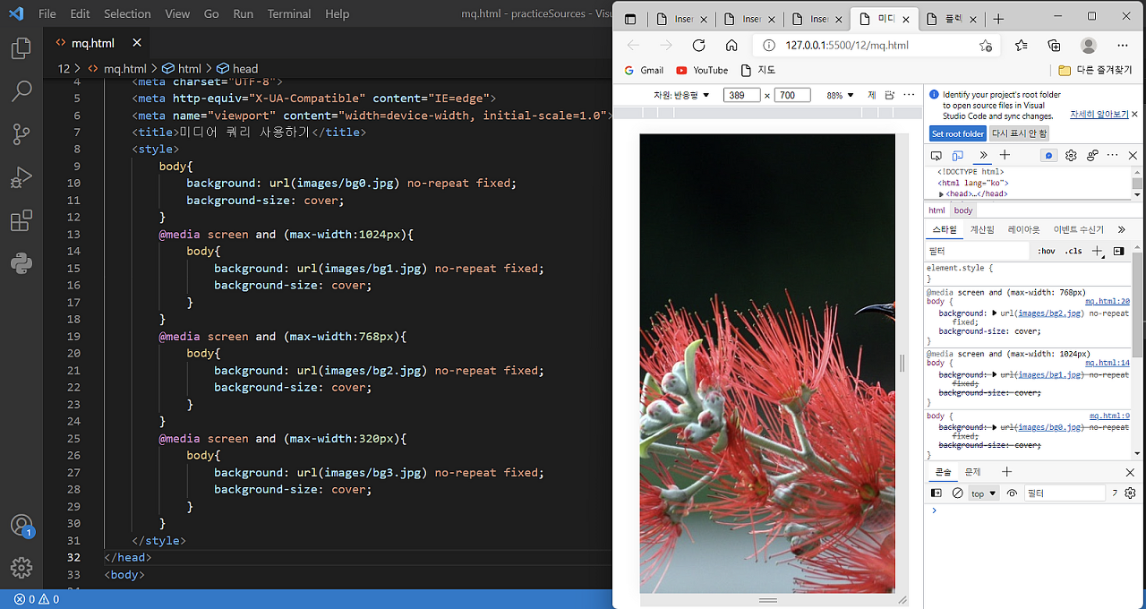Show more Styles pane tabs
The height and width of the screenshot is (609, 1146).
coord(1122,230)
